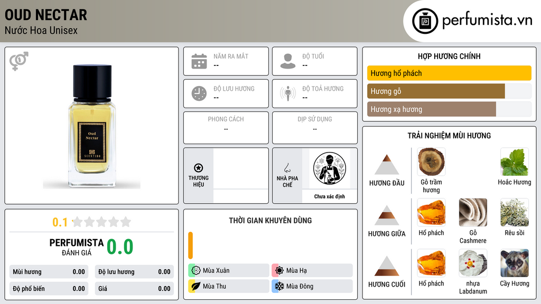Viewport: 541px width, 304px height.
Task: Click the orange 0.1 rating value
Action: coord(60,222)
